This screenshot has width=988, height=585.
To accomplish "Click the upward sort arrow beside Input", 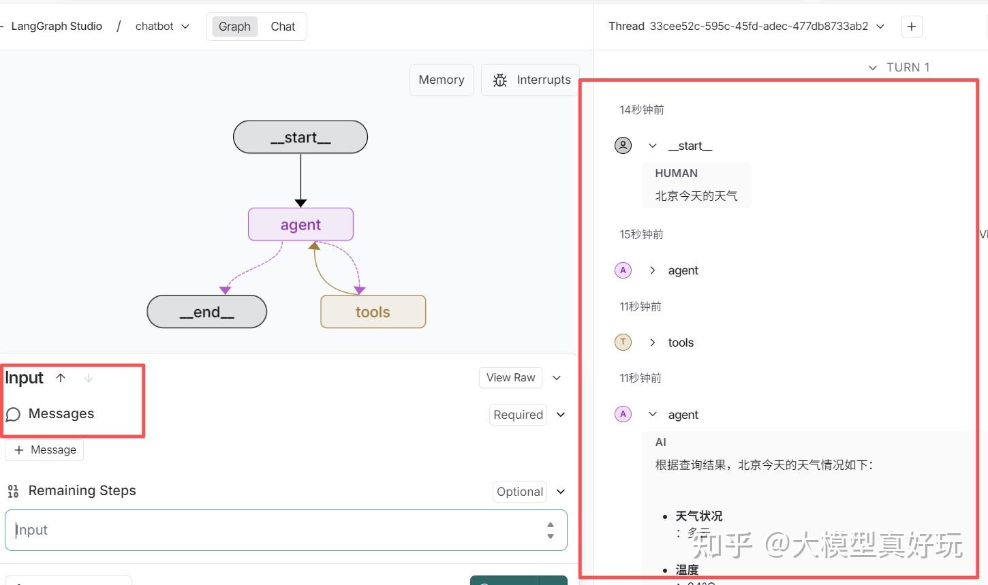I will click(x=60, y=377).
